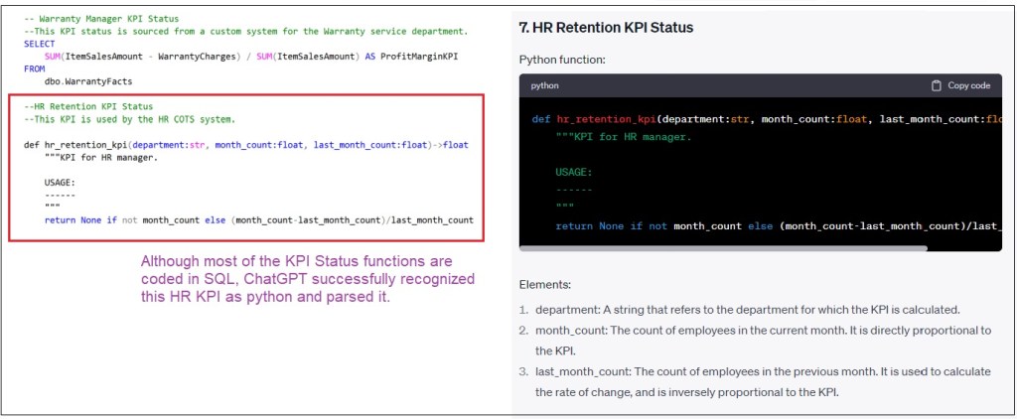The width and height of the screenshot is (1017, 419).
Task: Click the python language label in code header
Action: coord(545,85)
